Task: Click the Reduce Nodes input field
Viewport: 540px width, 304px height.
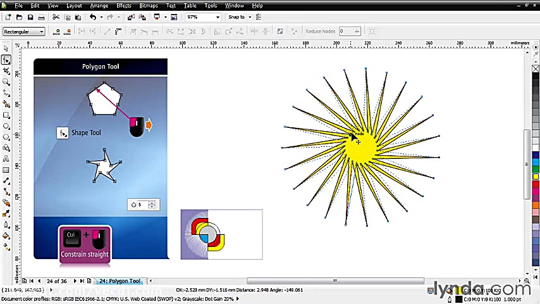Action: coord(347,31)
